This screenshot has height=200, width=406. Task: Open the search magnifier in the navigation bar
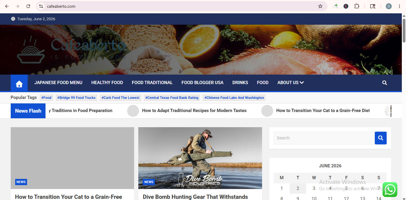point(385,83)
